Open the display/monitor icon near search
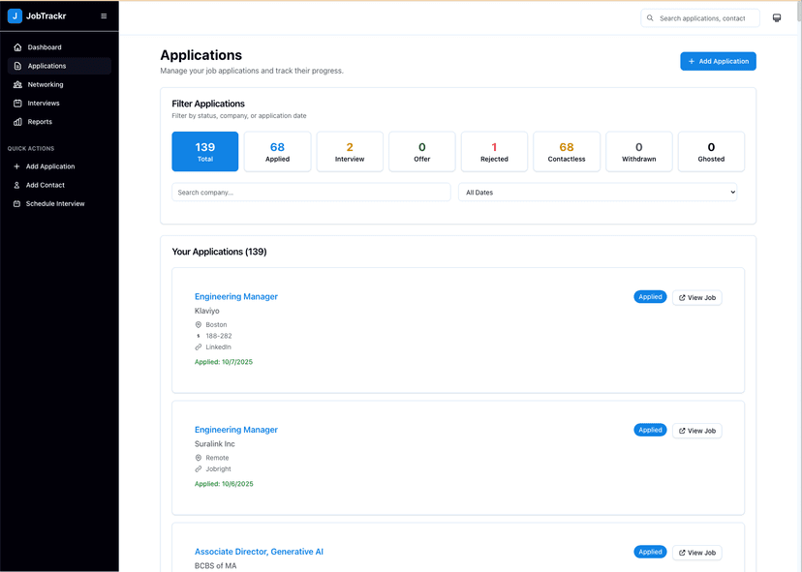The image size is (802, 572). pyautogui.click(x=776, y=16)
